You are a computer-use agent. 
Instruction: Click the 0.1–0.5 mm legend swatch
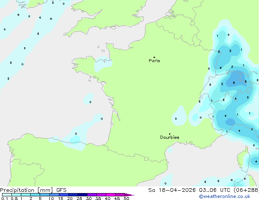[7, 195]
